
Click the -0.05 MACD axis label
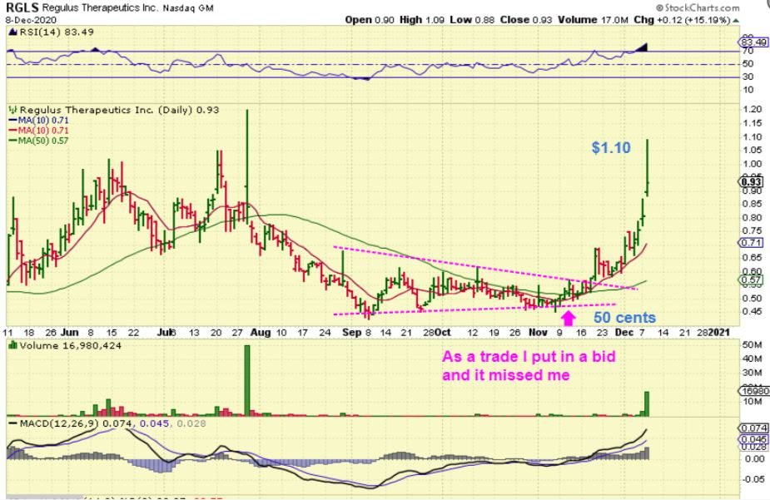(x=754, y=479)
